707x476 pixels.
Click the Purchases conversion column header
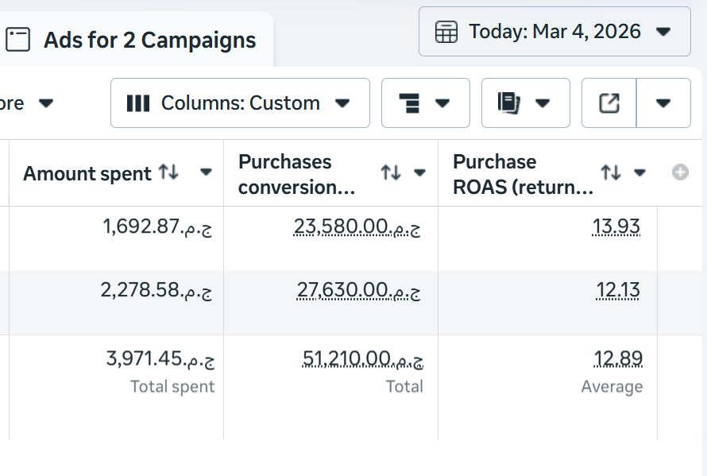[296, 174]
